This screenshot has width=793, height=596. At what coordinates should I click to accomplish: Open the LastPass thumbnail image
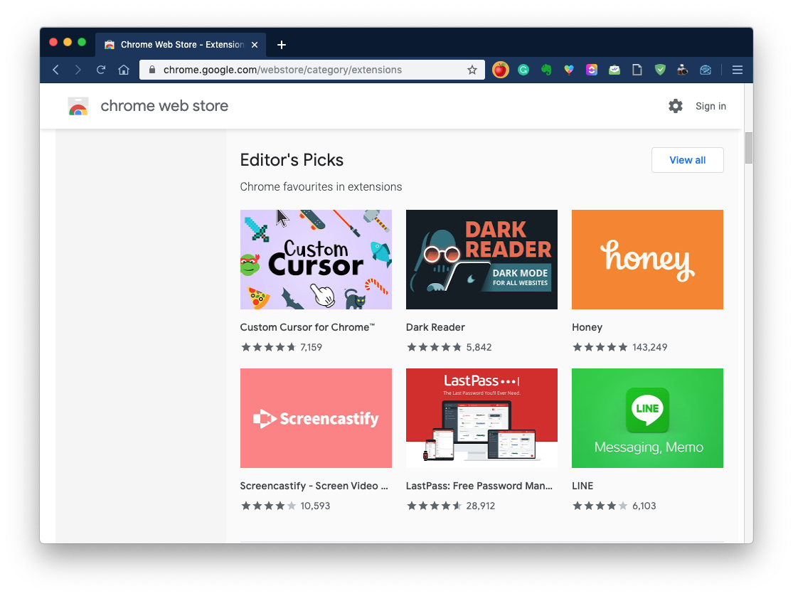(x=481, y=418)
